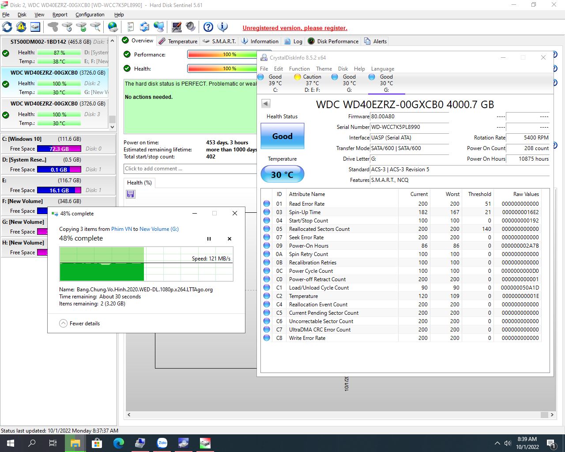Viewport: 565px width, 452px height.
Task: Click the floppy save icon under Health (%)
Action: click(131, 194)
